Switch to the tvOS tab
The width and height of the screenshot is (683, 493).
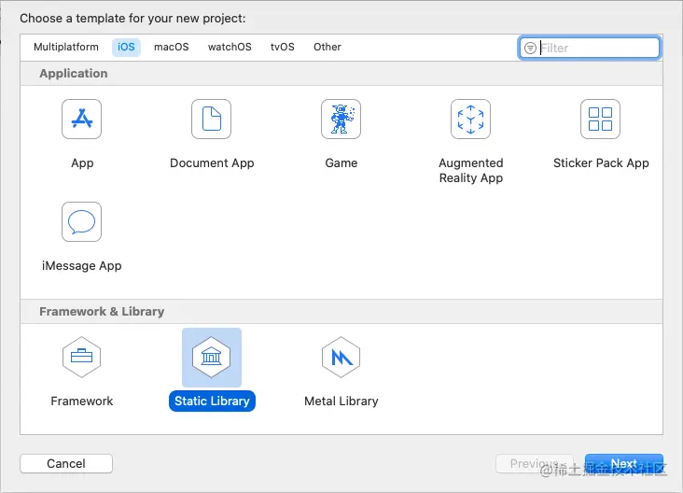coord(283,47)
